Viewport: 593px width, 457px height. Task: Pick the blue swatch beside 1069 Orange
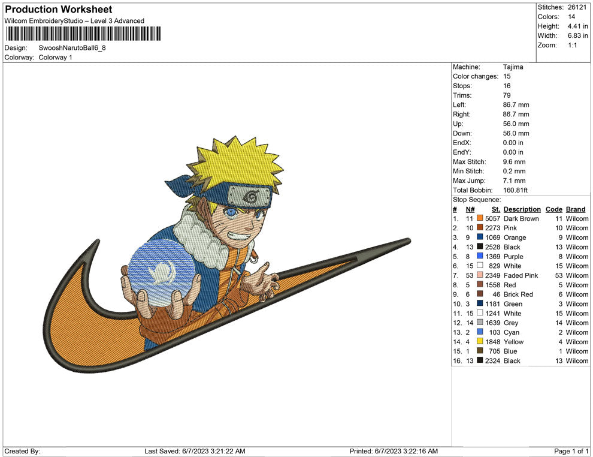tap(480, 237)
